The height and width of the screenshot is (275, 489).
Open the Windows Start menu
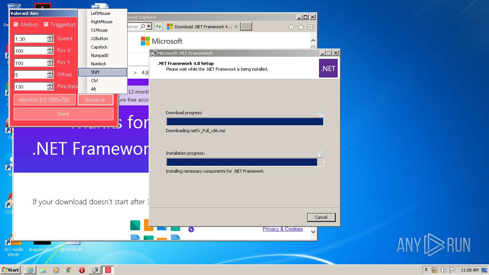pyautogui.click(x=11, y=270)
